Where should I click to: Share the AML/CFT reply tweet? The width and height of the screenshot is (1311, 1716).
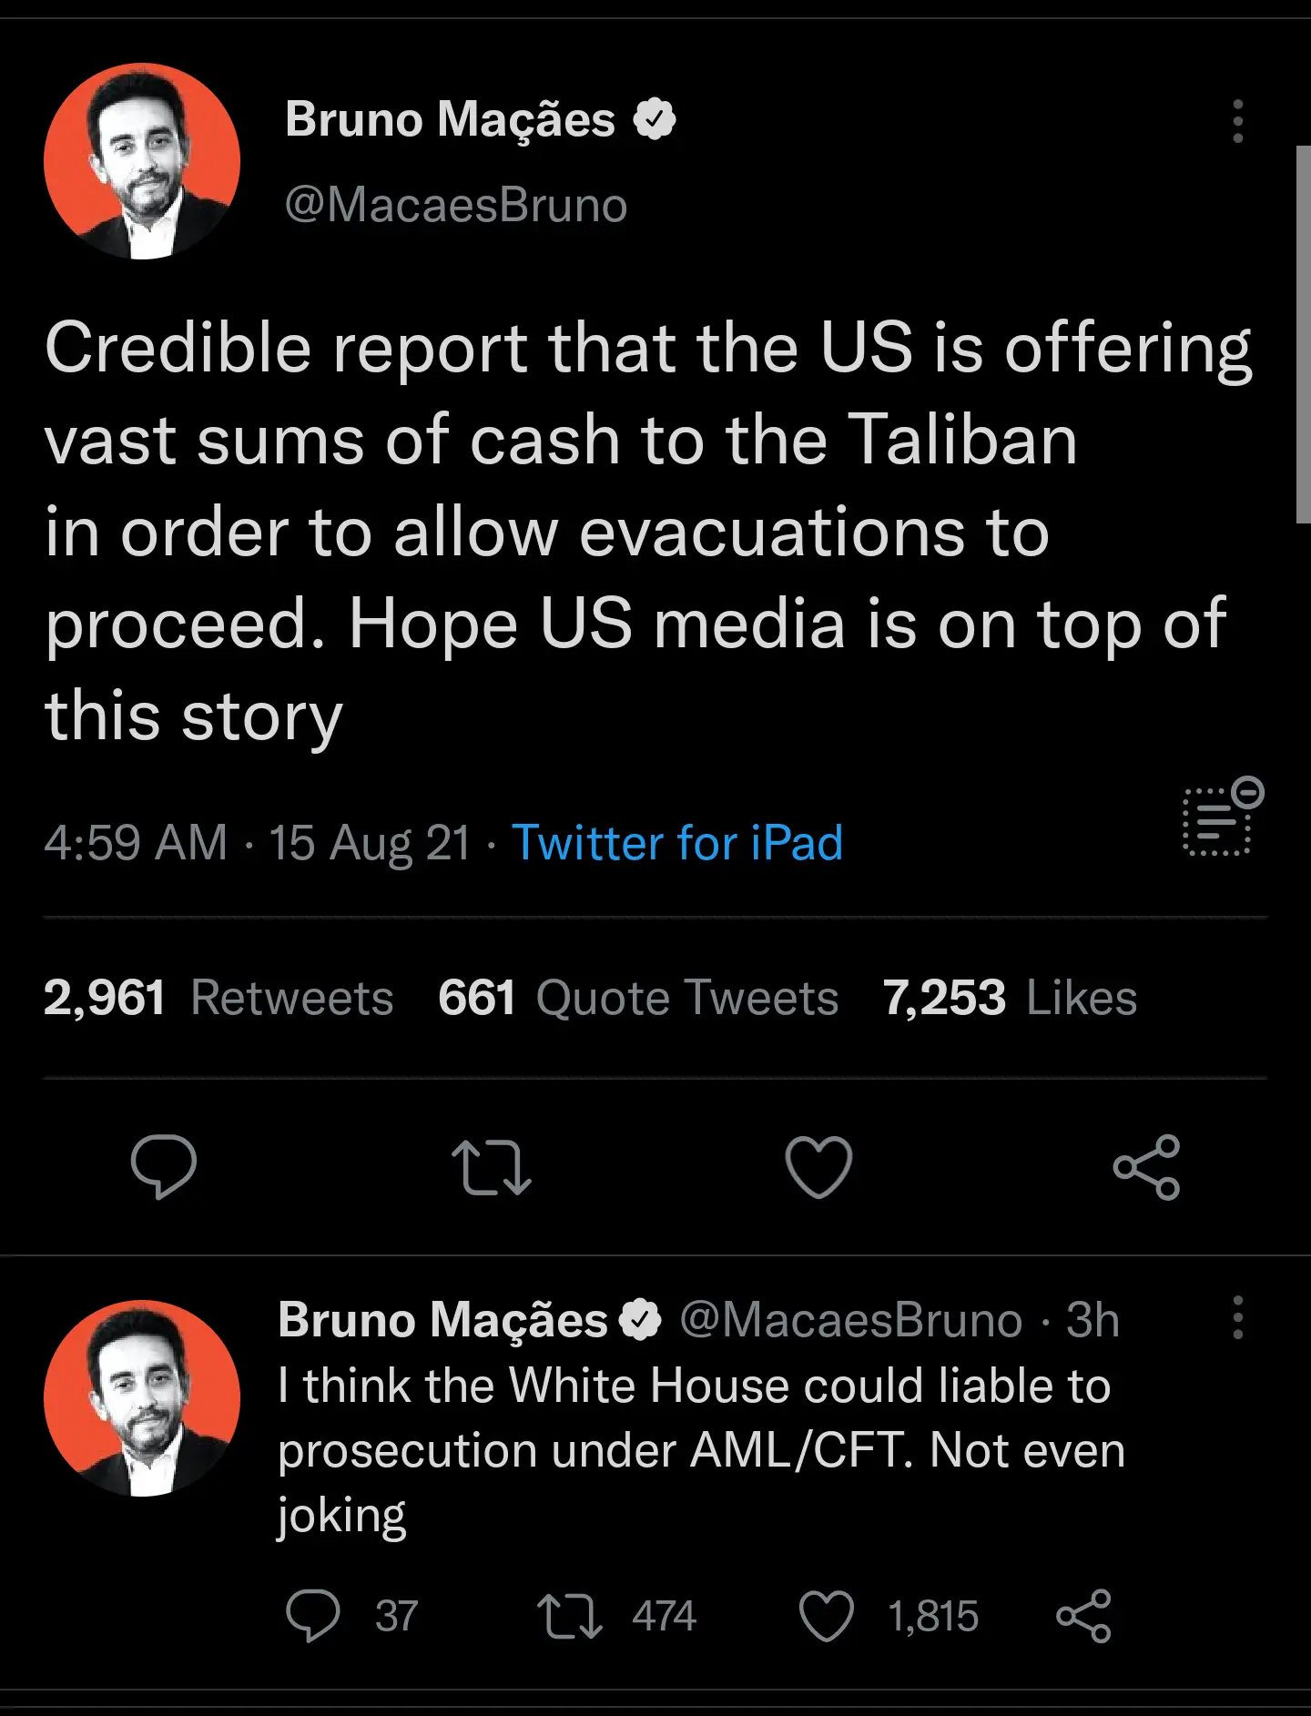coord(1083,1616)
